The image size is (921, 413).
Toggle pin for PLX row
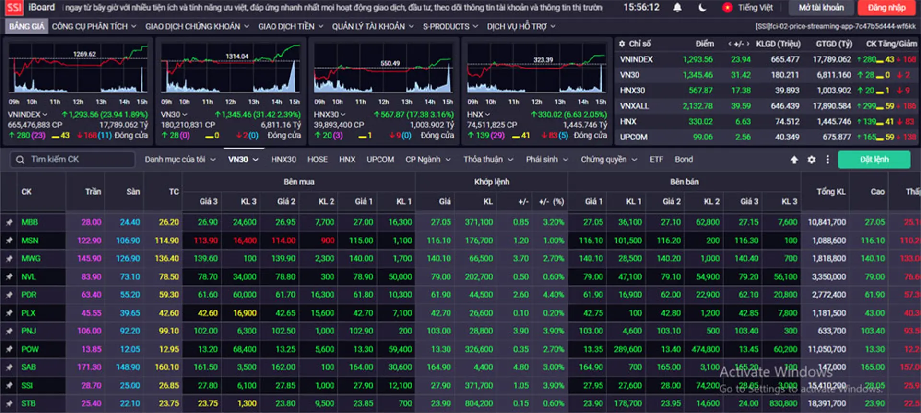9,313
